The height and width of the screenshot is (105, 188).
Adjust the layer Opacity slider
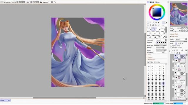[181, 41]
